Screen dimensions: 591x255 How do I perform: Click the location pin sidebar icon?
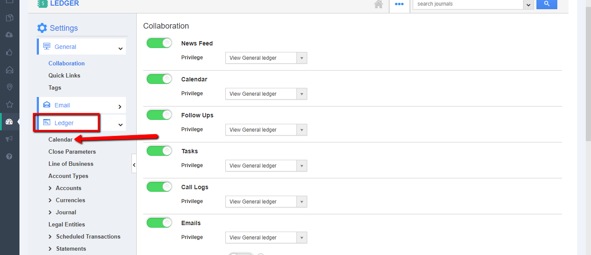click(x=10, y=87)
